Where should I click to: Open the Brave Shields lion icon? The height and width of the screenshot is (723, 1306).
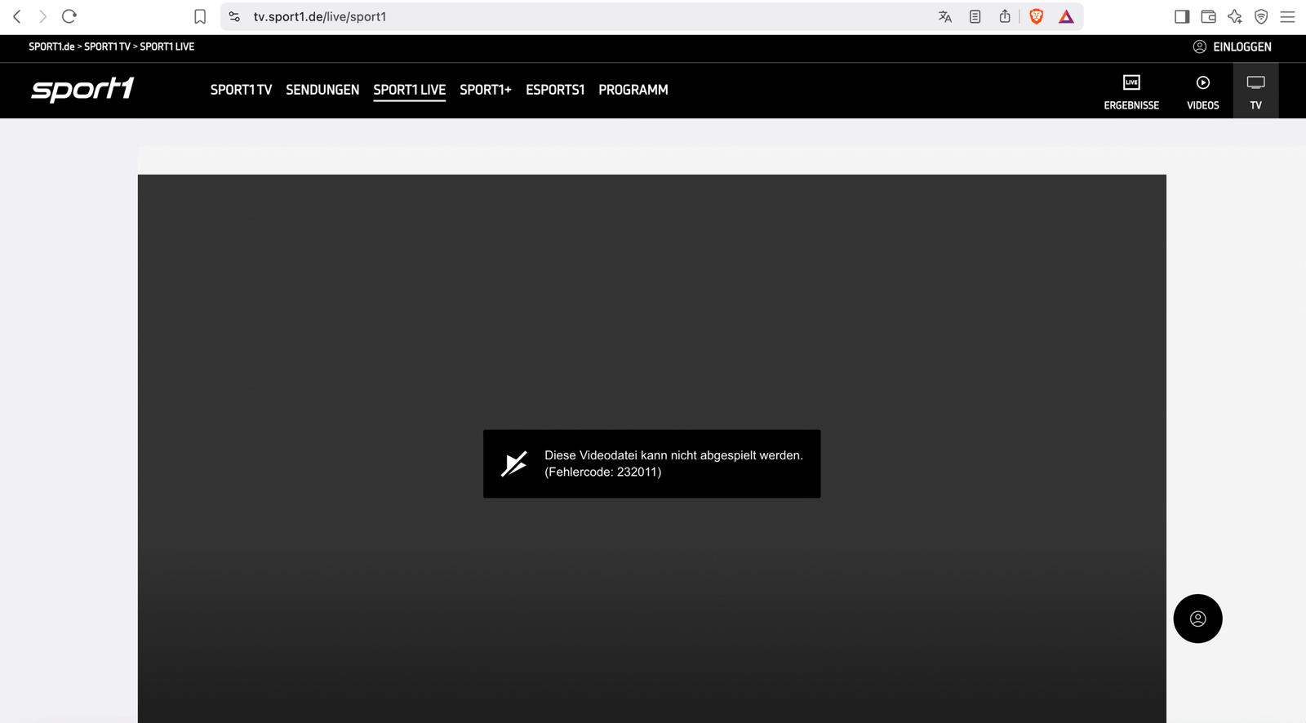[1037, 16]
